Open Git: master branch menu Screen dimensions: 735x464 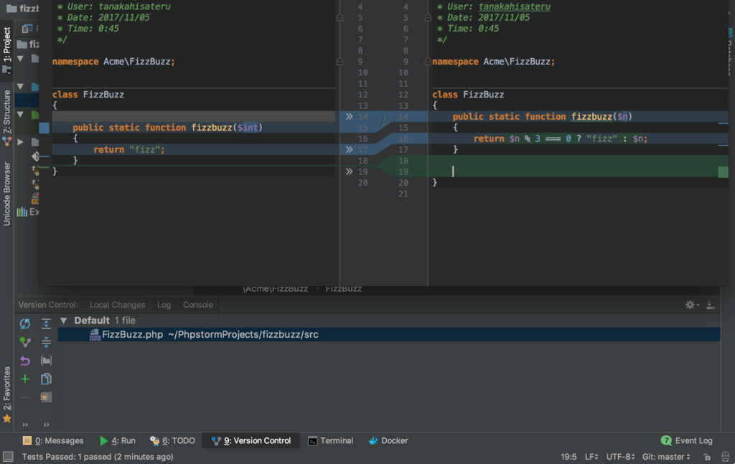pyautogui.click(x=666, y=457)
